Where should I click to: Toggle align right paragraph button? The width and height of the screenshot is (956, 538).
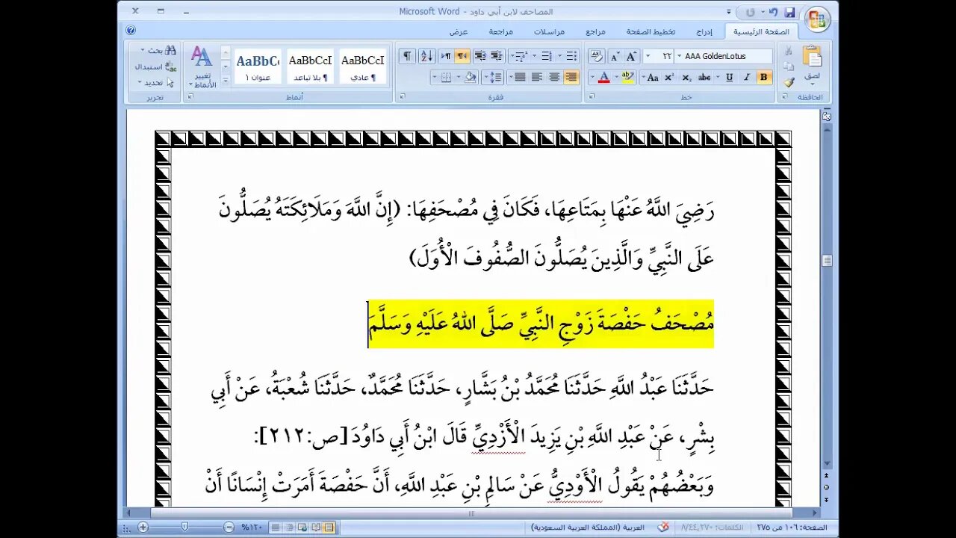coord(571,77)
